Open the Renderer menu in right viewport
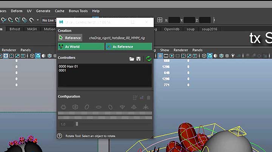This screenshot has width=272, height=152. (x=181, y=50)
